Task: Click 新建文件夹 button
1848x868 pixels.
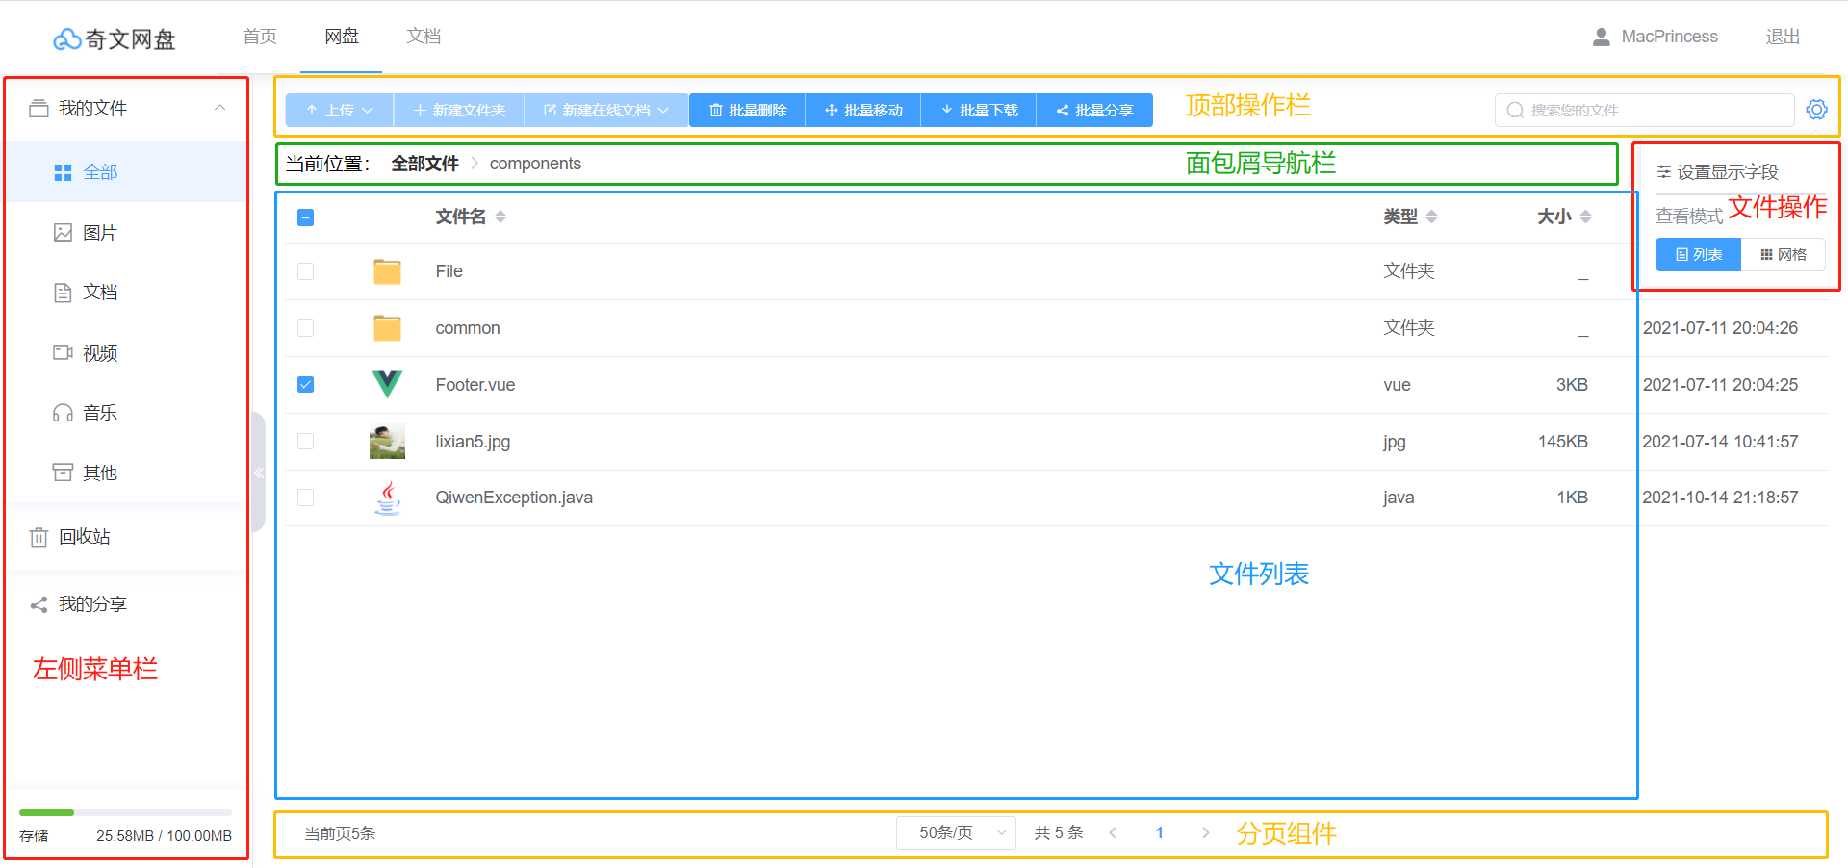Action: click(459, 111)
